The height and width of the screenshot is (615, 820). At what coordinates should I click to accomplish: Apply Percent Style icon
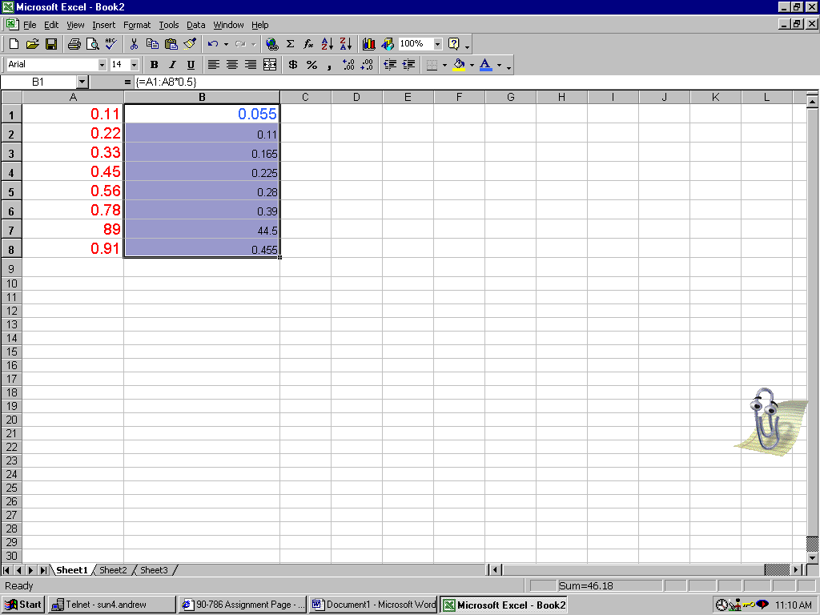click(x=312, y=65)
